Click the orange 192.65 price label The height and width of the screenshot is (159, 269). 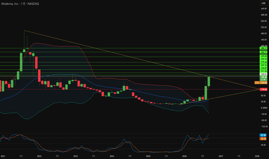click(x=264, y=83)
